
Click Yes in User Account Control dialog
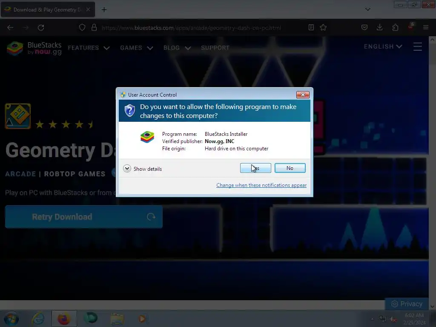click(255, 168)
